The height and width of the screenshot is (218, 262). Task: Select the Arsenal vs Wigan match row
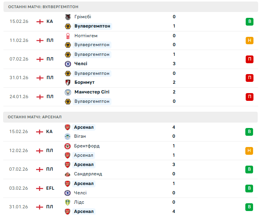click(x=131, y=132)
